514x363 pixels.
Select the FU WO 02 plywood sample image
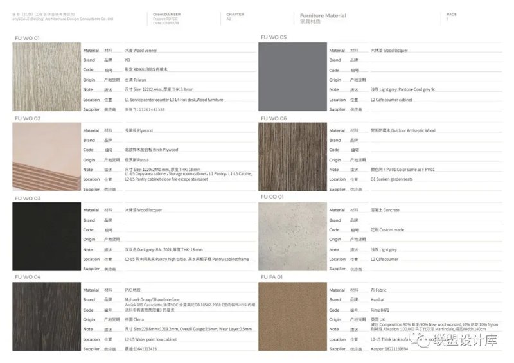click(x=47, y=157)
